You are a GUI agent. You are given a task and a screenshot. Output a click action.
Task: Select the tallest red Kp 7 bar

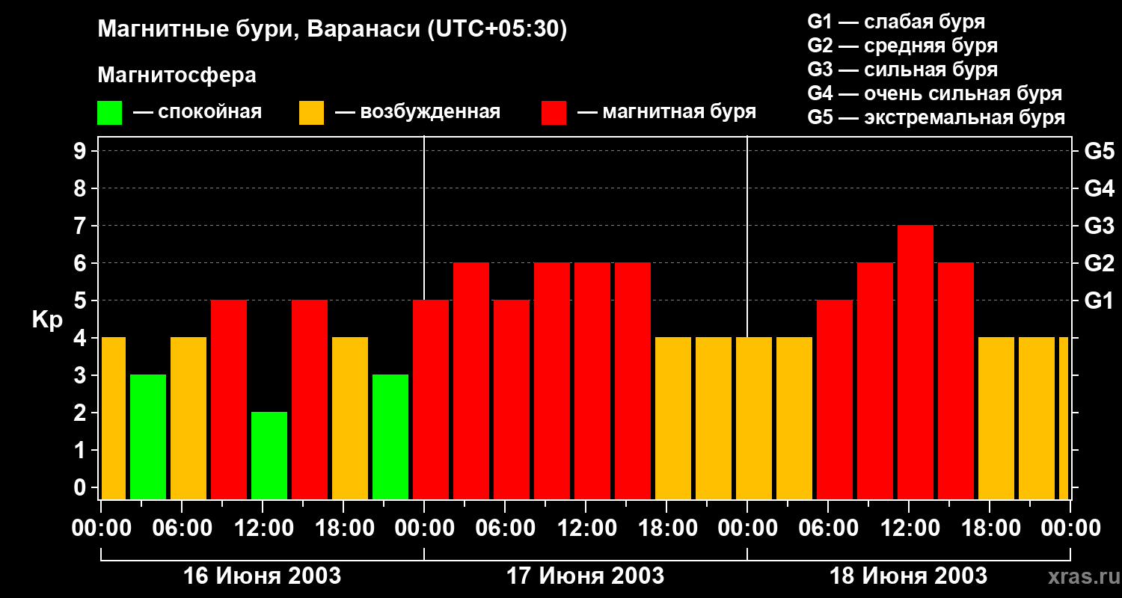[916, 362]
